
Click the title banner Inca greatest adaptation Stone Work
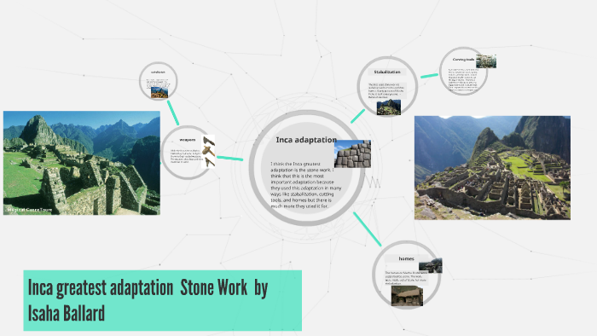pyautogui.click(x=163, y=300)
